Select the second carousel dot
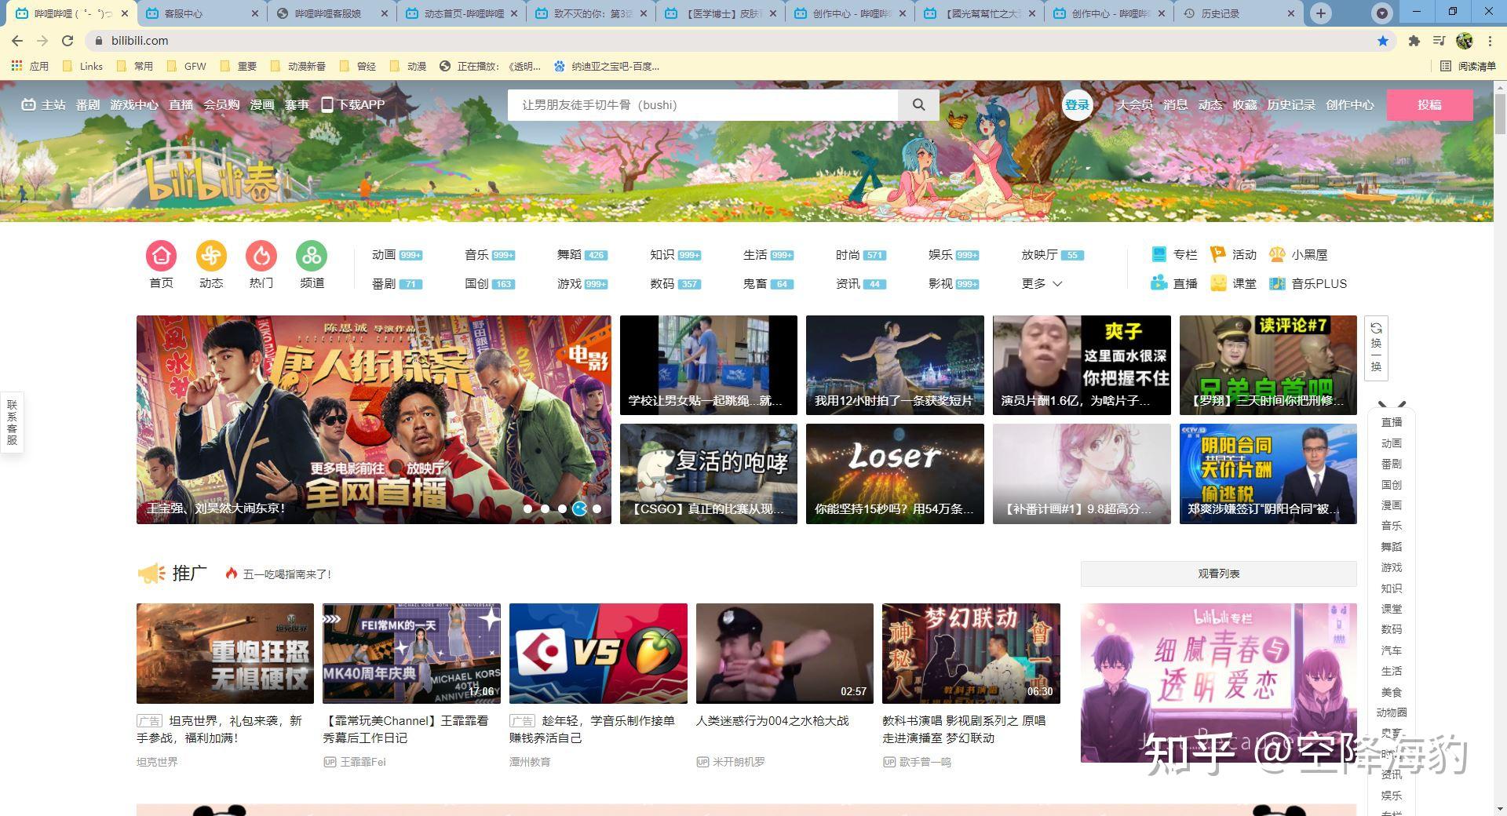Screen dimensions: 1507x816 (545, 508)
